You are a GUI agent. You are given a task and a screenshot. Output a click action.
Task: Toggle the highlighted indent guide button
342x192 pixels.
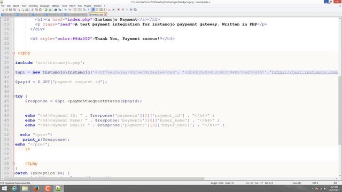tap(93, 10)
